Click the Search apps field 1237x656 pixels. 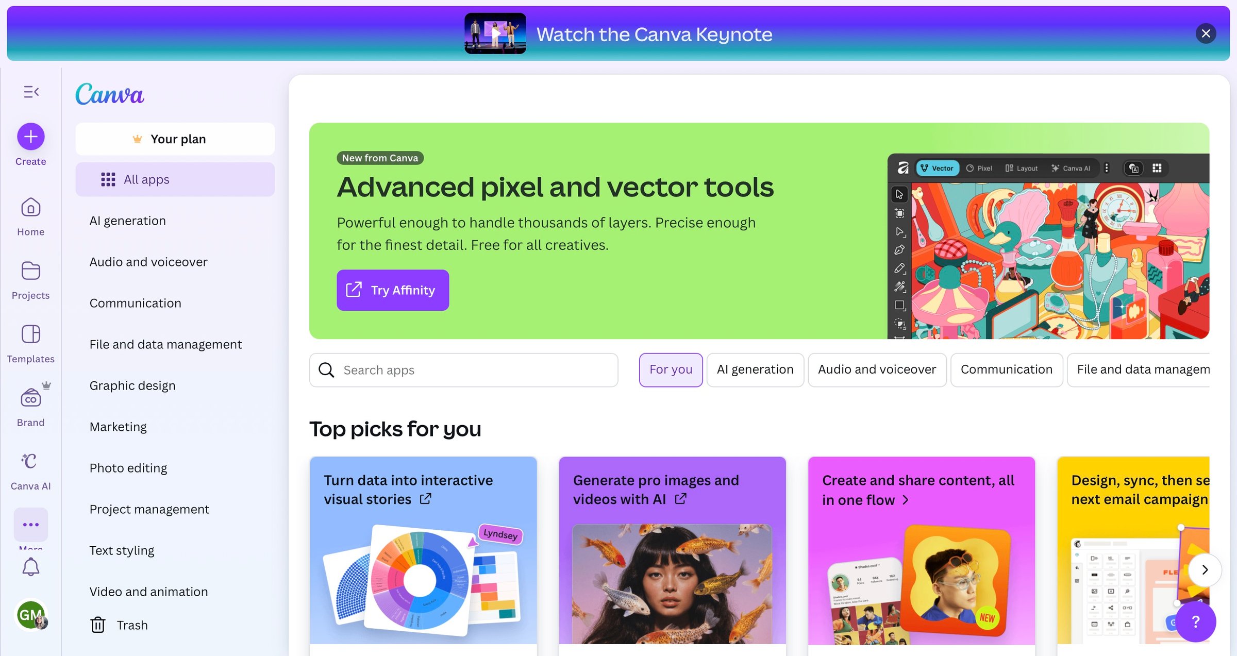(x=463, y=370)
